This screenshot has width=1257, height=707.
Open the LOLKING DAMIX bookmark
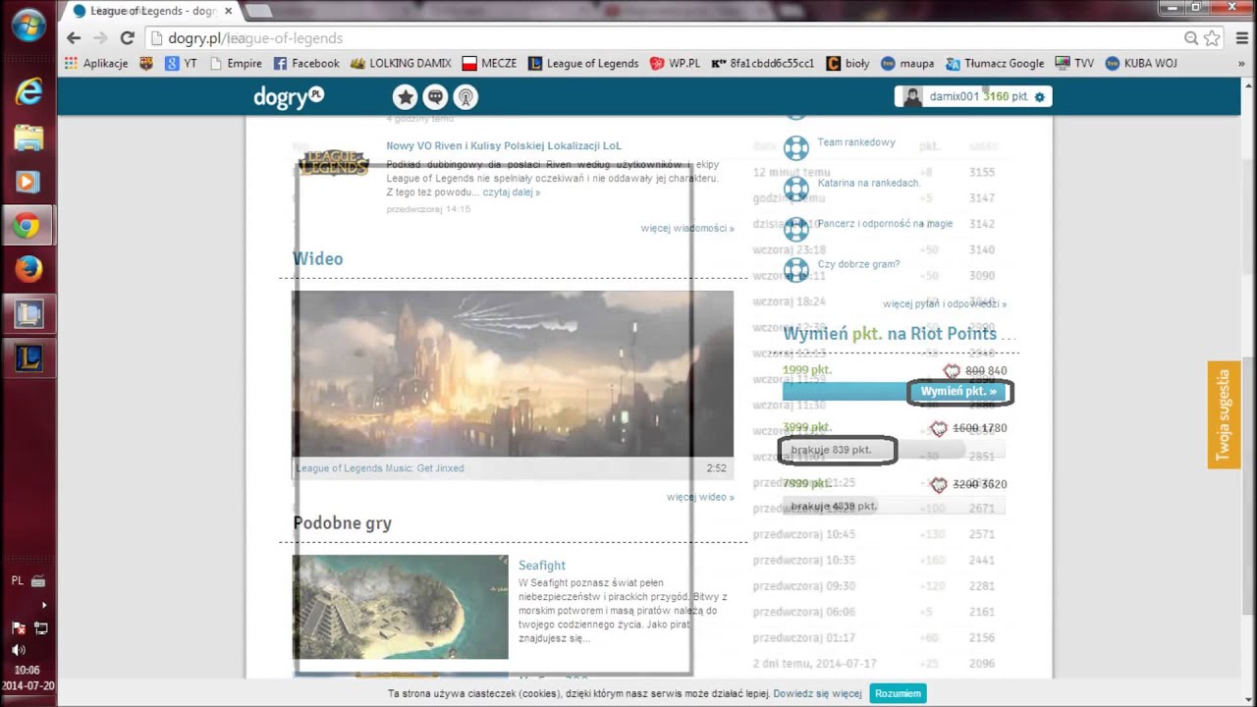pyautogui.click(x=401, y=63)
